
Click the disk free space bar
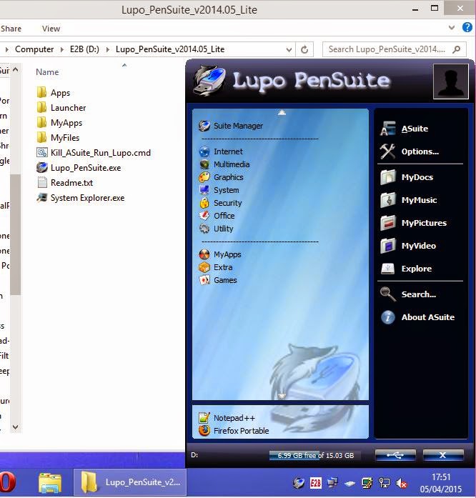316,455
